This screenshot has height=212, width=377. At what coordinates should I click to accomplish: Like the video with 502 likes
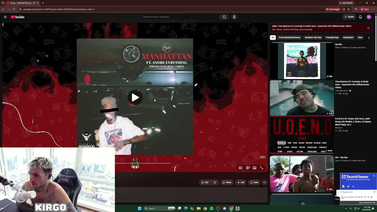point(205,182)
